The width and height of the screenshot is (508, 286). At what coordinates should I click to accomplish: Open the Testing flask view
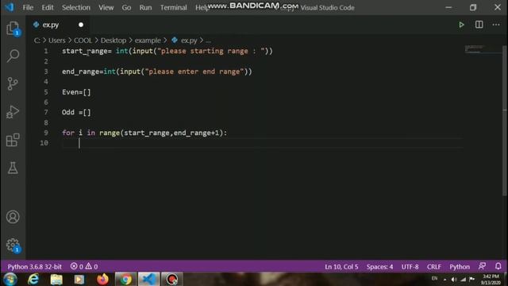click(x=13, y=168)
